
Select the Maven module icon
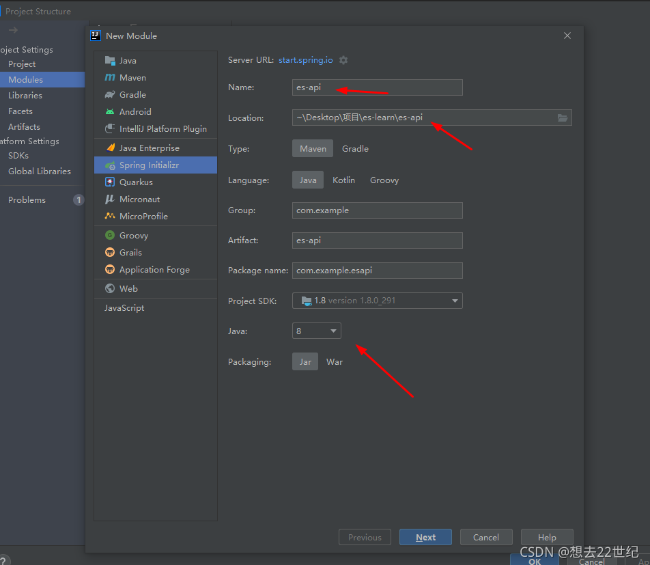[x=110, y=78]
